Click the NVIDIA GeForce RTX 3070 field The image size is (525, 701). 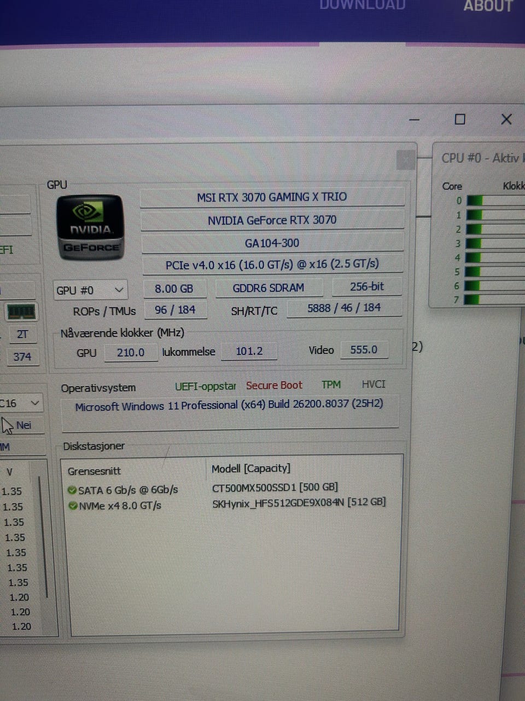click(x=272, y=220)
